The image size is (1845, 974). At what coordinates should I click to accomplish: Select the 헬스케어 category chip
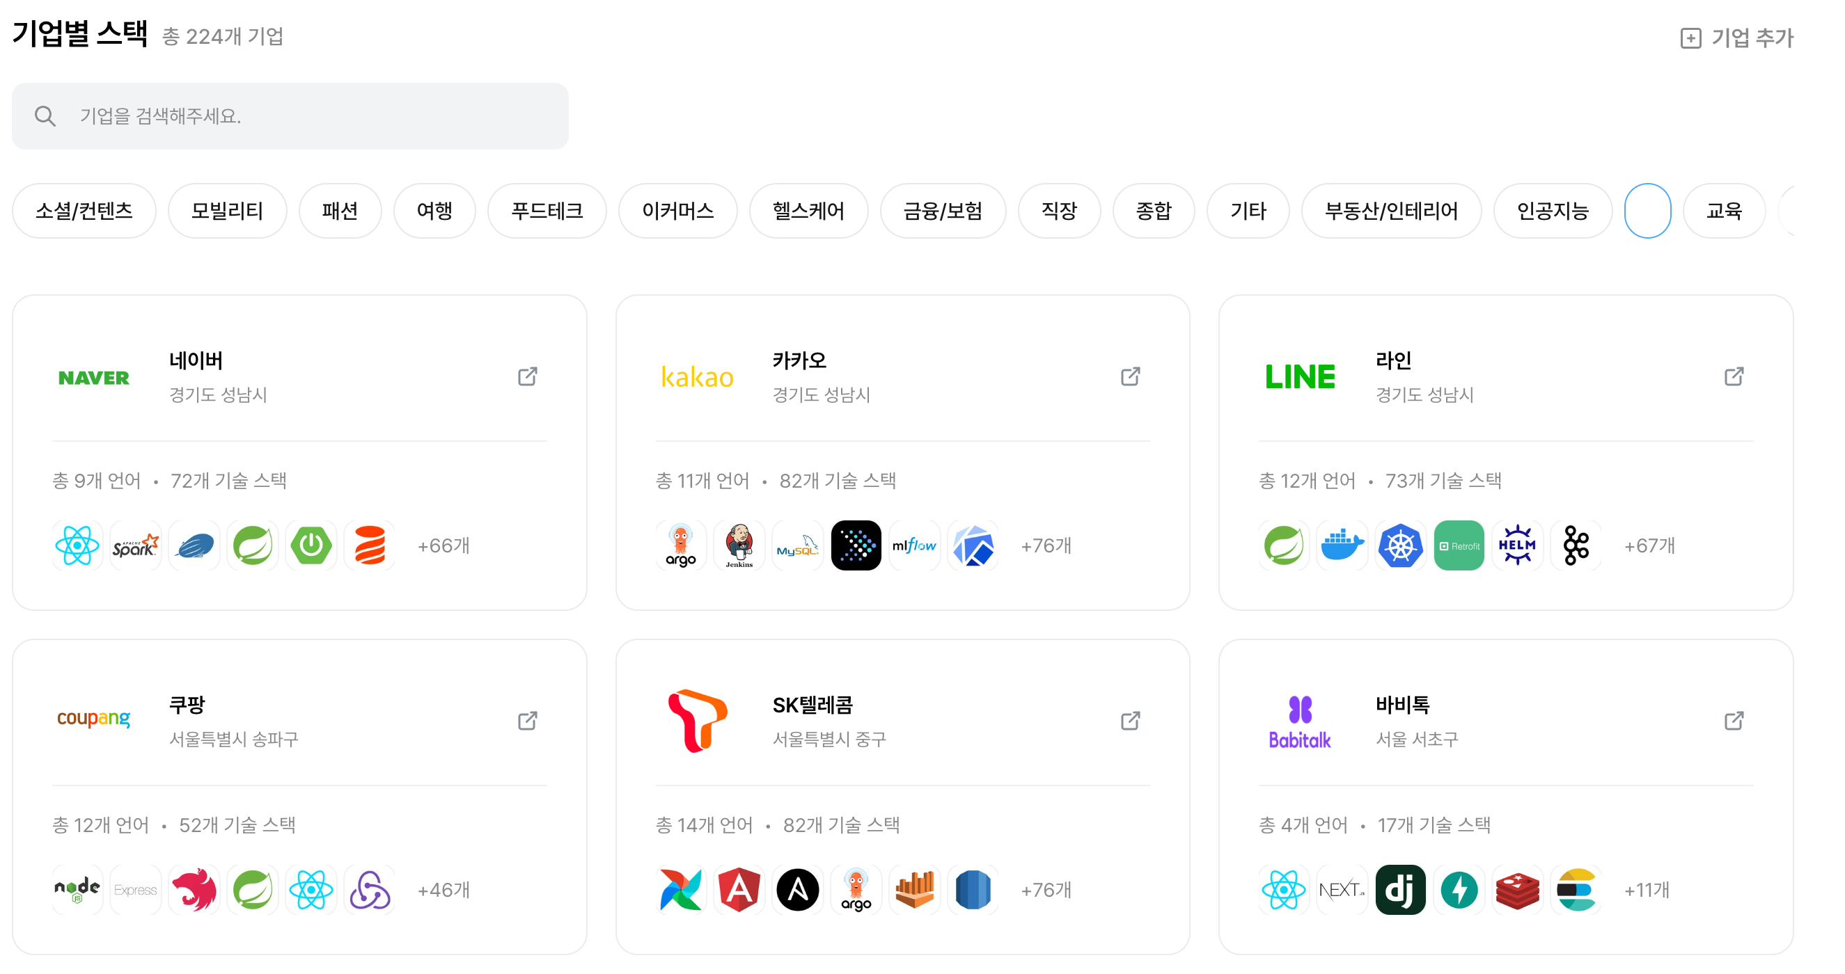pyautogui.click(x=808, y=210)
